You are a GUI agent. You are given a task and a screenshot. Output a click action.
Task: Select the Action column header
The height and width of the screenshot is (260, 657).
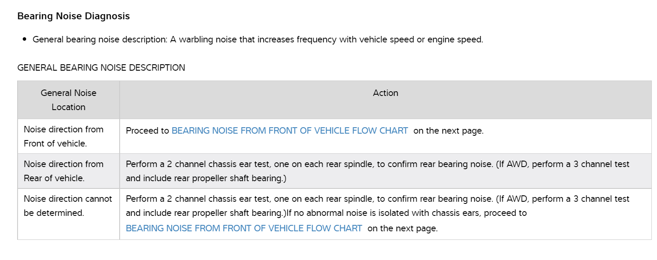coord(386,93)
